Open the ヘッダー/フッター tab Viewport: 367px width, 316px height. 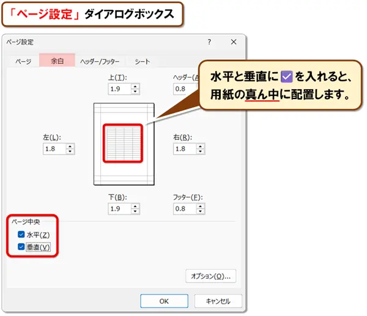[100, 62]
